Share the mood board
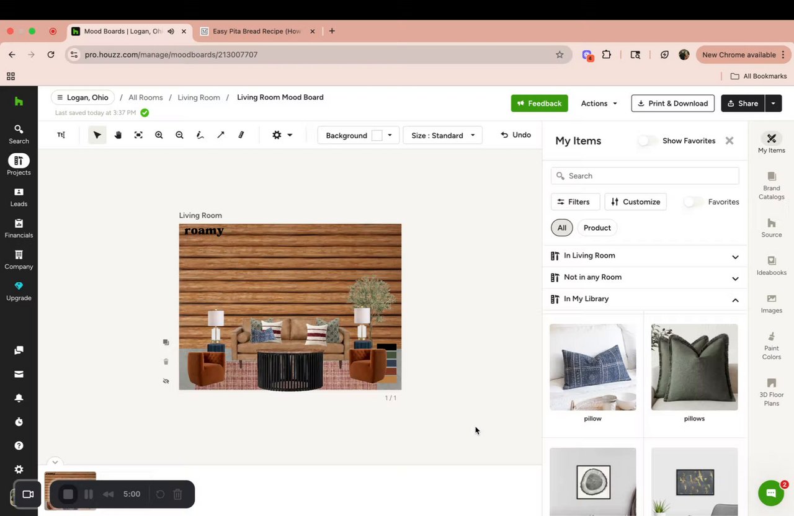 (x=743, y=103)
